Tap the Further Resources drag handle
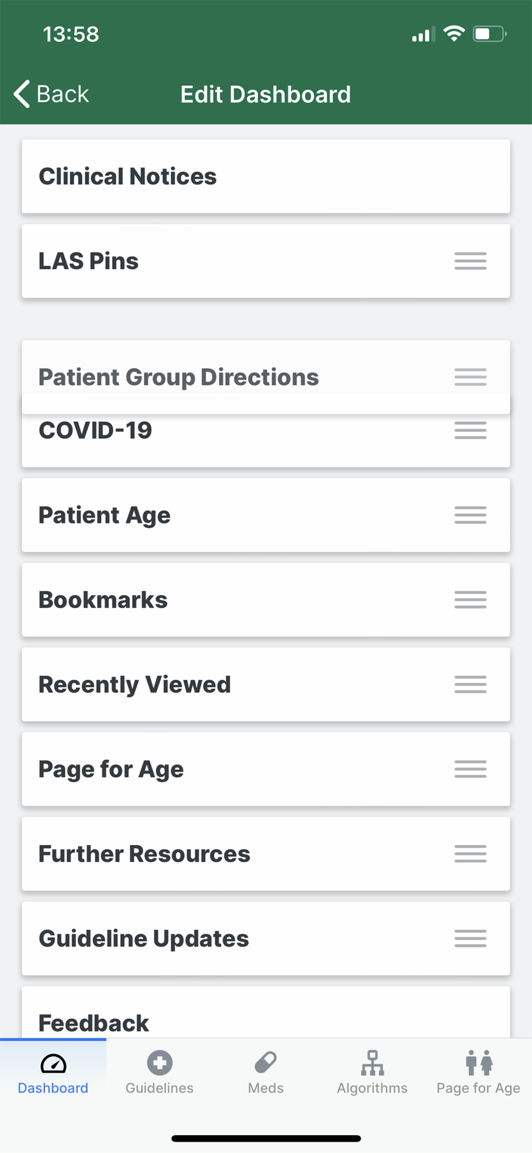This screenshot has width=532, height=1153. pos(470,854)
